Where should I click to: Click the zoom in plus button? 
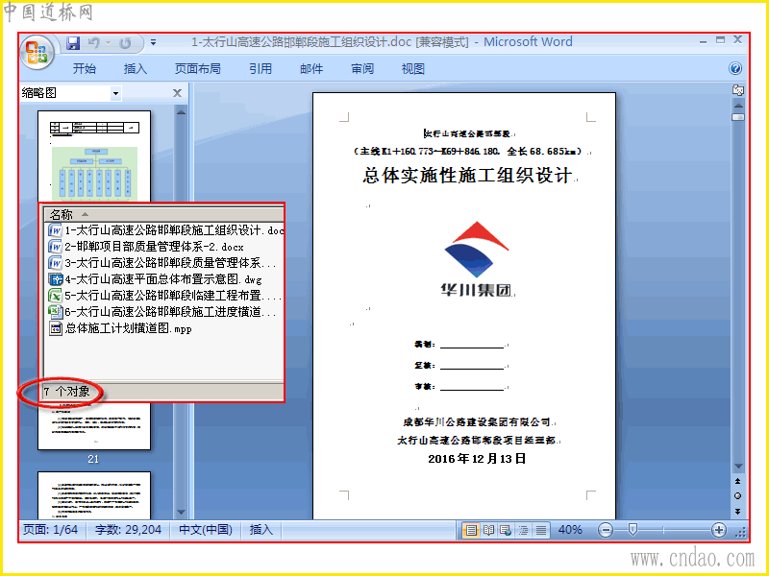(x=718, y=531)
